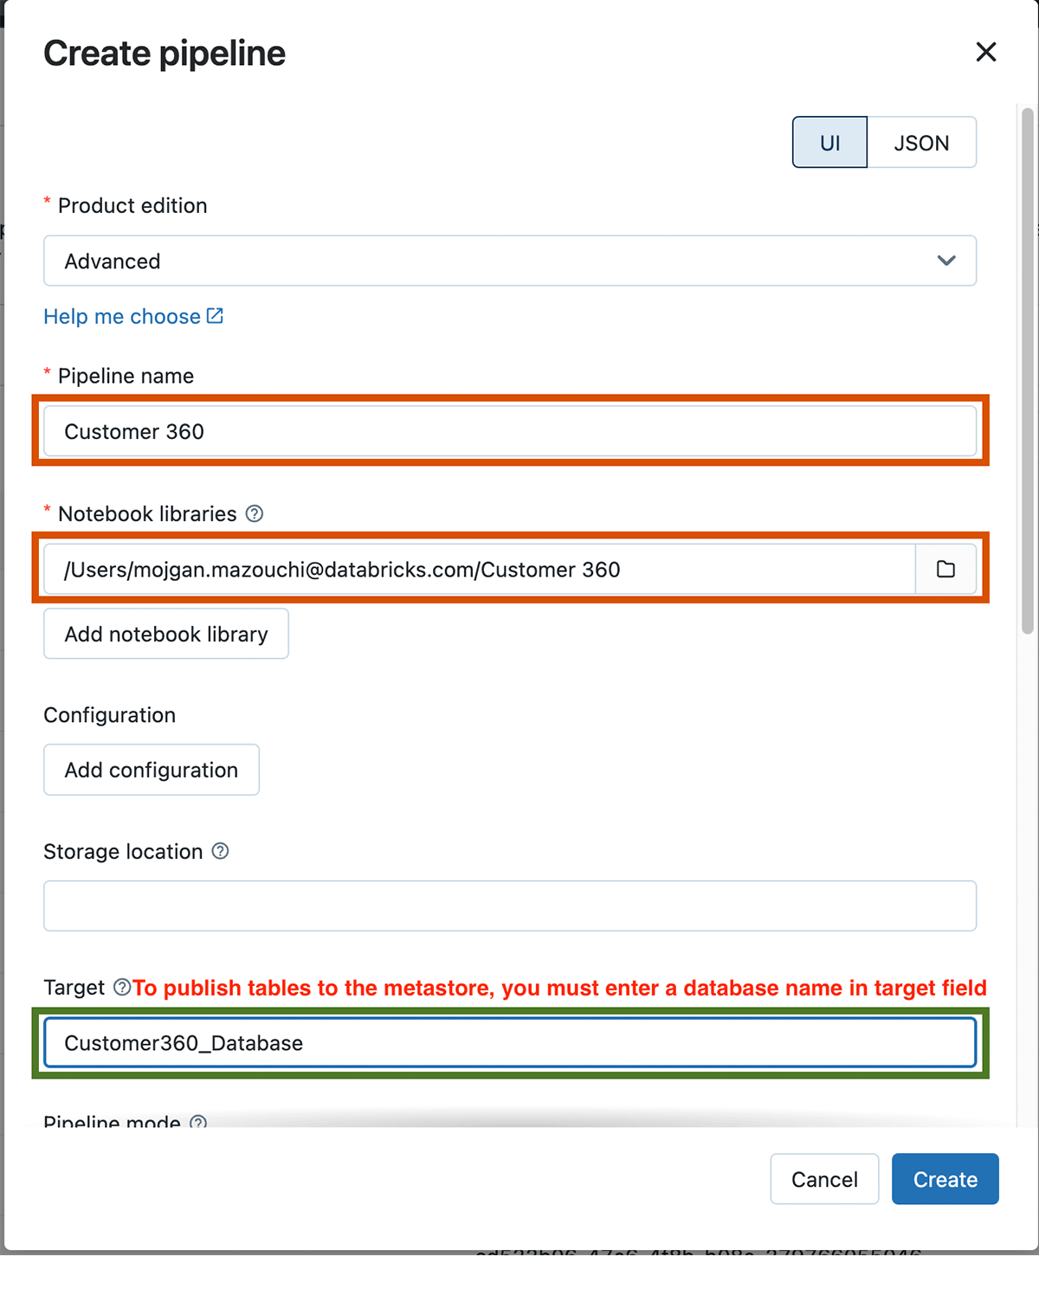Viewport: 1039px width, 1289px height.
Task: Click the help icon next to Notebook libraries
Action: 255,514
